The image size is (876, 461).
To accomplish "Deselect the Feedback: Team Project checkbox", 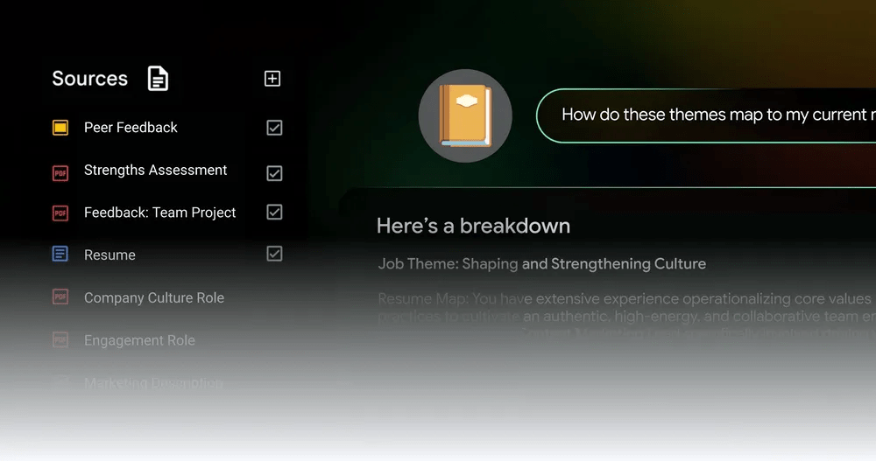I will click(x=274, y=213).
